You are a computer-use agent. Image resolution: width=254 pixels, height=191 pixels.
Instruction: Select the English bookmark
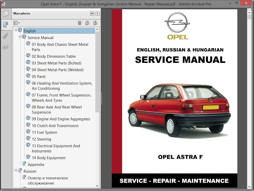point(30,31)
